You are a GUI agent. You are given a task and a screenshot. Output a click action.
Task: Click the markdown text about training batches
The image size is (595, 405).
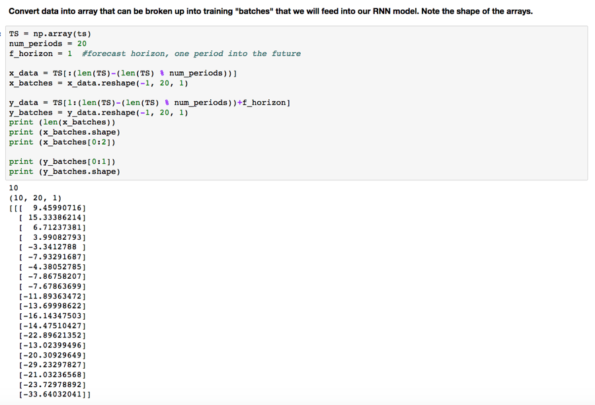coord(270,11)
